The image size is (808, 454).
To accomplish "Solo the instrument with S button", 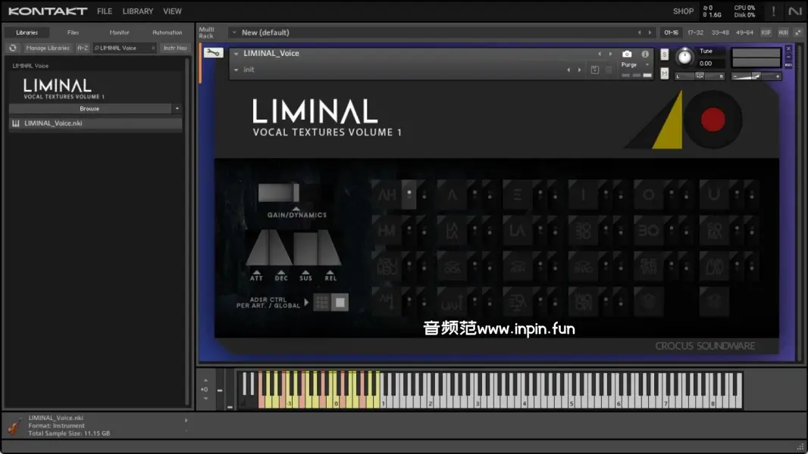I will tap(664, 54).
